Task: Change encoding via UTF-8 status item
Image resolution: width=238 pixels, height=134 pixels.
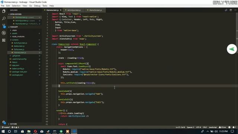Action: (x=198, y=127)
